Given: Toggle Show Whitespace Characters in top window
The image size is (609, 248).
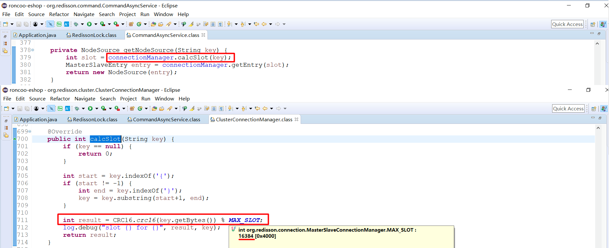Looking at the screenshot, I should [x=220, y=24].
